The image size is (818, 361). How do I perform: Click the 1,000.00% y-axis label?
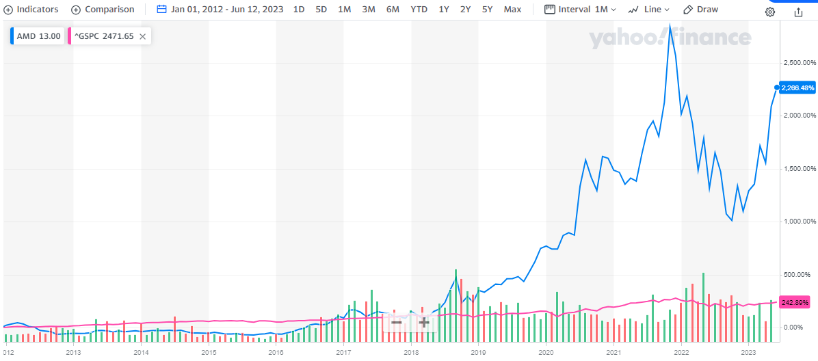pos(800,222)
